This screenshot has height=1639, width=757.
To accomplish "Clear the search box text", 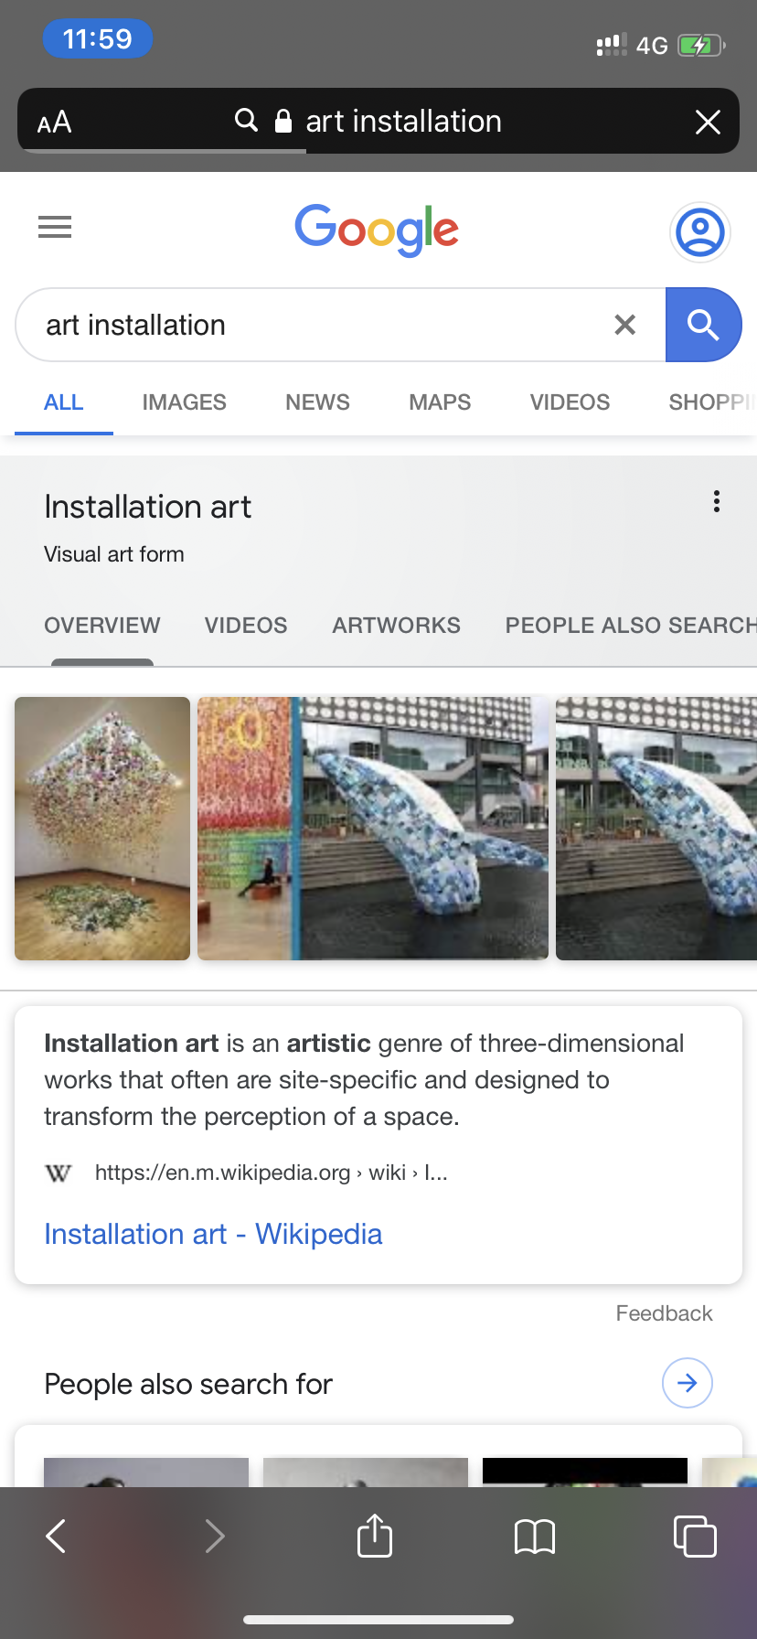I will pos(625,325).
